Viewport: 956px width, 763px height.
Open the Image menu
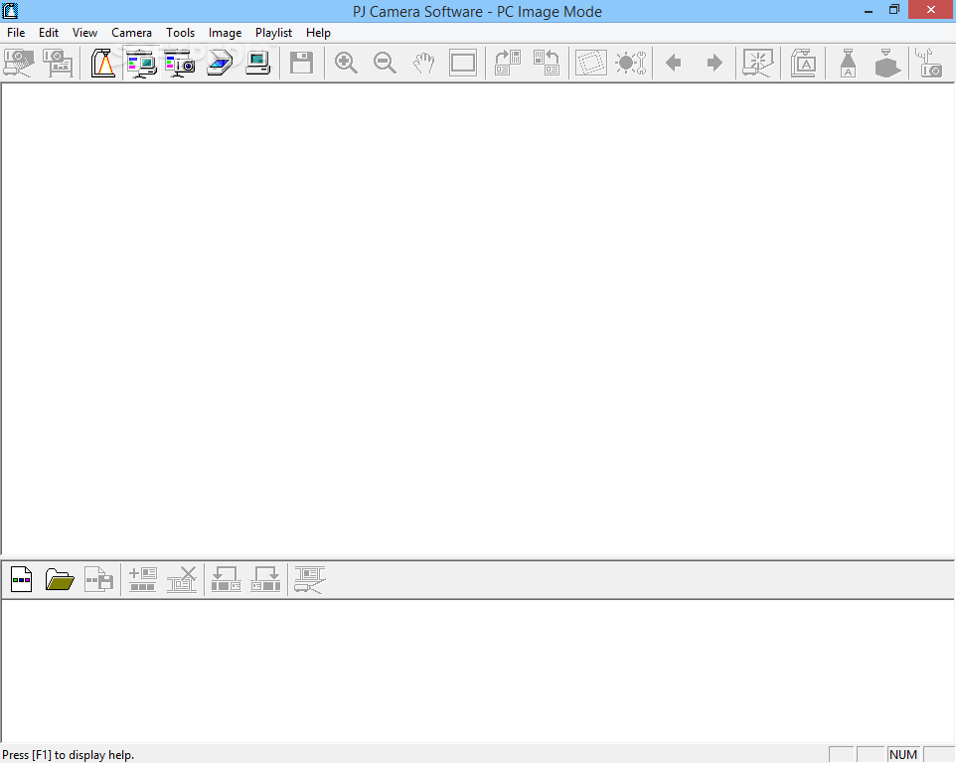225,33
